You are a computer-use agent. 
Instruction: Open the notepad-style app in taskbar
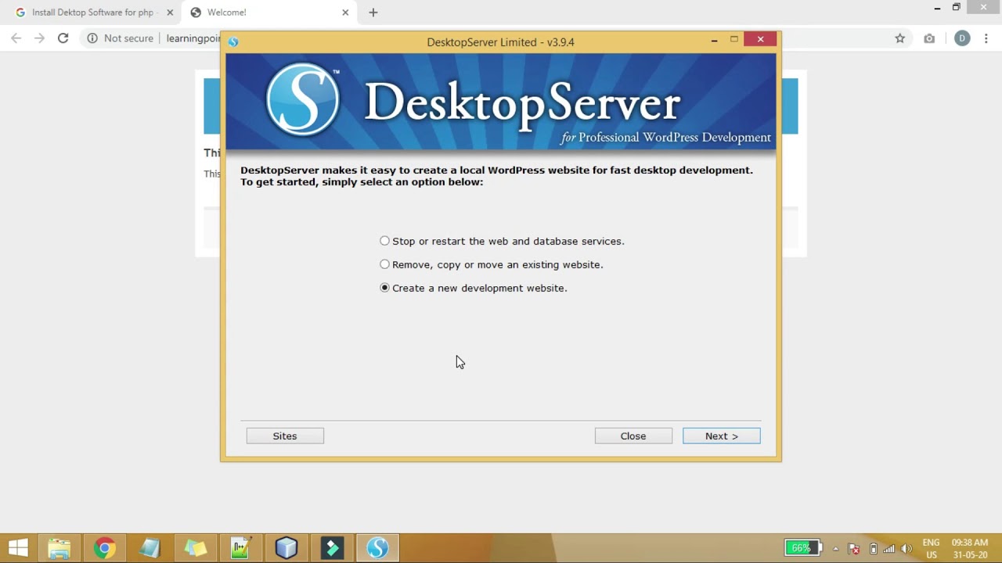click(x=150, y=548)
